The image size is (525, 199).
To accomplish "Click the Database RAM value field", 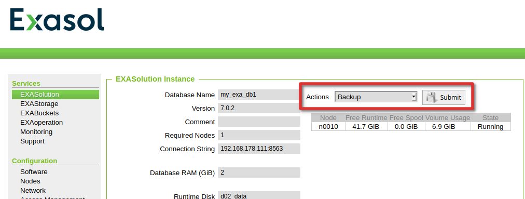I will pyautogui.click(x=259, y=173).
